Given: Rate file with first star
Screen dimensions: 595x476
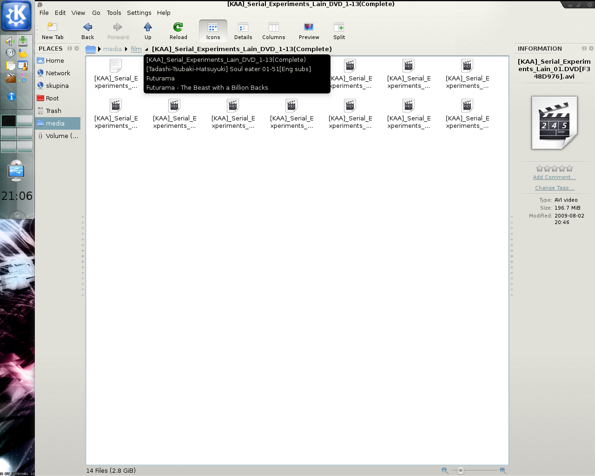Looking at the screenshot, I should [540, 168].
